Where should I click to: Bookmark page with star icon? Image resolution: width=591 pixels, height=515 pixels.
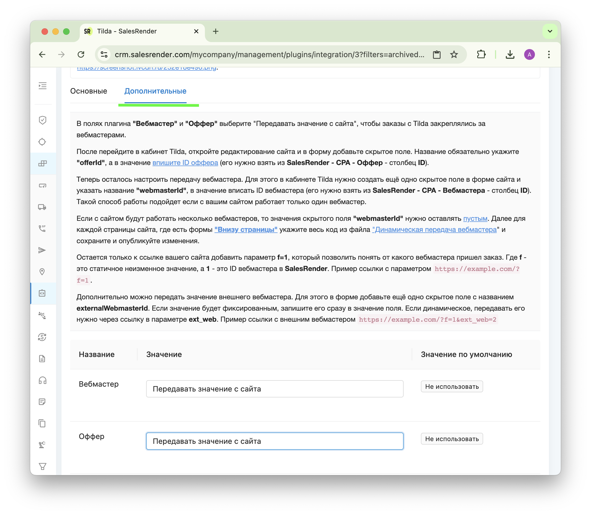pyautogui.click(x=454, y=54)
